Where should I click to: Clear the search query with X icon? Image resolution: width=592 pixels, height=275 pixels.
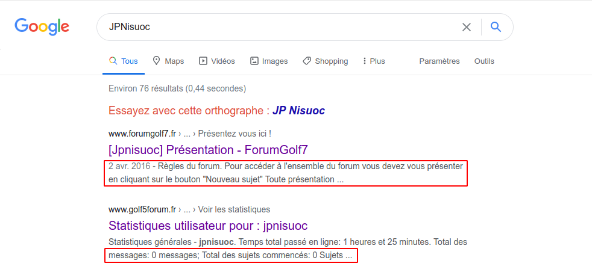tap(467, 27)
